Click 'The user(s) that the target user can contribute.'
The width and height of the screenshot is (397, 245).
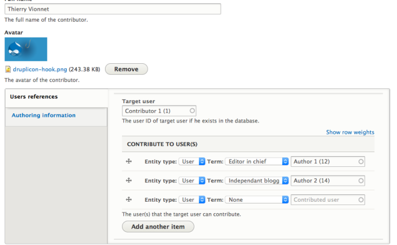point(181,214)
